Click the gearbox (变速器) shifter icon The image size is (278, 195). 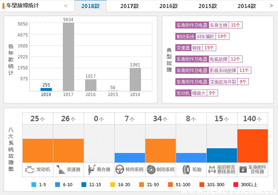pos(60,170)
